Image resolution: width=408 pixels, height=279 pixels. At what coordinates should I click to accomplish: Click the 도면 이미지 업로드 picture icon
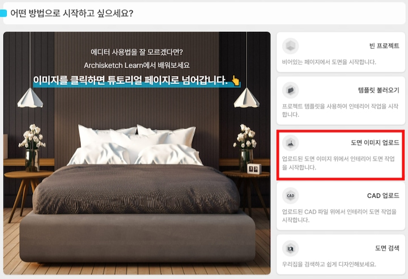coord(290,143)
